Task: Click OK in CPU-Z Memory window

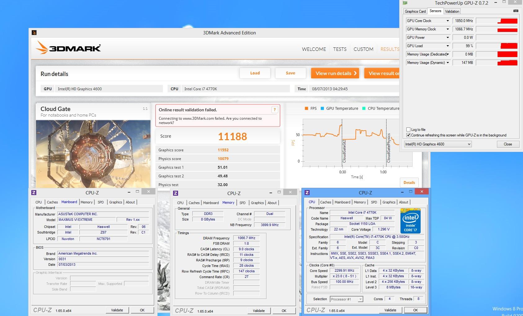Action: 284,311
